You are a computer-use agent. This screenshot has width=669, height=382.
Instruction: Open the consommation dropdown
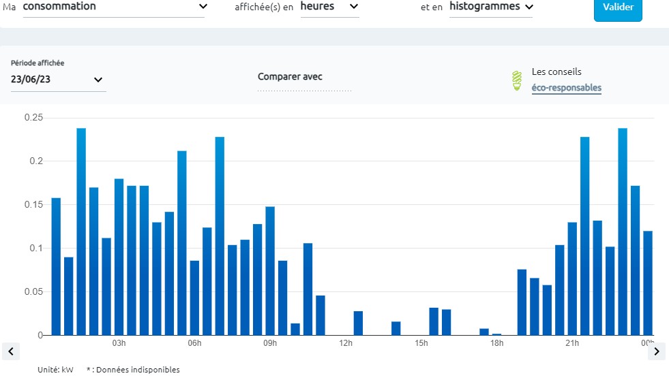[114, 7]
